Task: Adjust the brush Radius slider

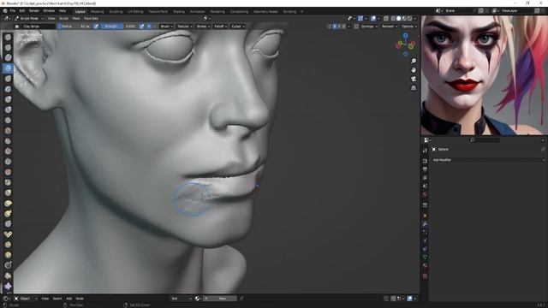Action: 74,27
